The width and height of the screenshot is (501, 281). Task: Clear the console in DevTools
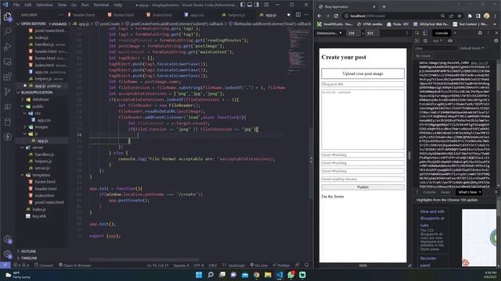[425, 41]
